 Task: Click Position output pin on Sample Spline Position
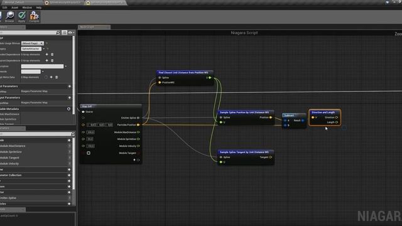tap(271, 117)
